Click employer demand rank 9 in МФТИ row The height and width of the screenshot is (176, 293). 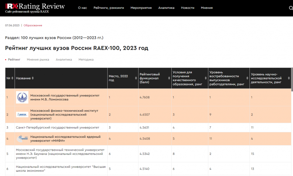[210, 115]
